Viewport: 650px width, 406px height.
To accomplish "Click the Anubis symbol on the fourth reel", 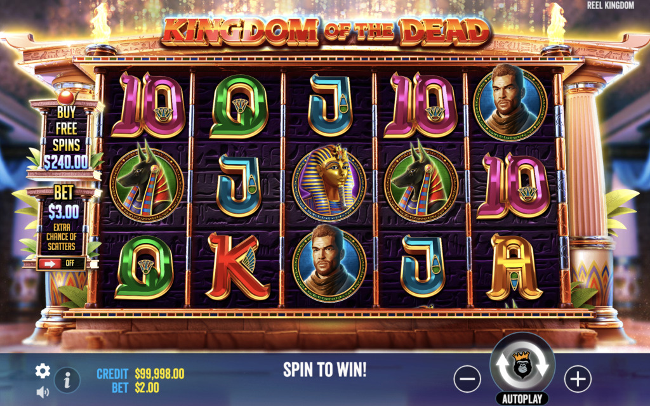I will [x=420, y=182].
